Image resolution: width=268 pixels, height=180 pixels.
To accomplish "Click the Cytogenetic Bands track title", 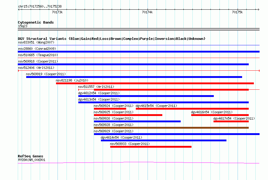I will pos(36,22).
